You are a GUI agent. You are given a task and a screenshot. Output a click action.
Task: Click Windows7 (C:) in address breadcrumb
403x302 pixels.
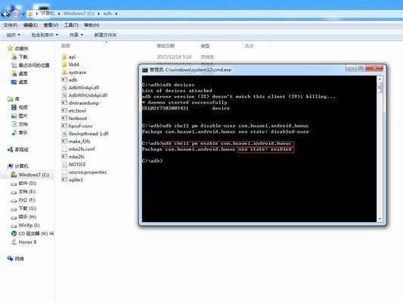[79, 14]
